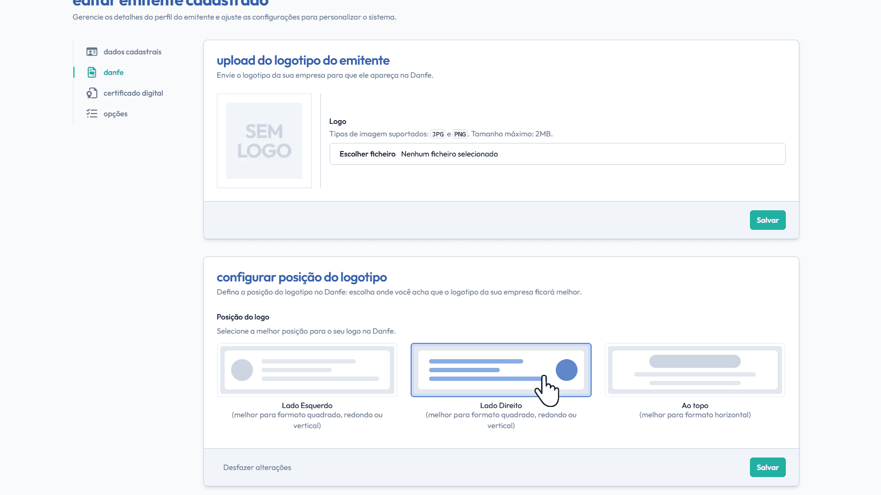Click the Nenhum ficheiro selecionado text
This screenshot has width=881, height=495.
449,154
